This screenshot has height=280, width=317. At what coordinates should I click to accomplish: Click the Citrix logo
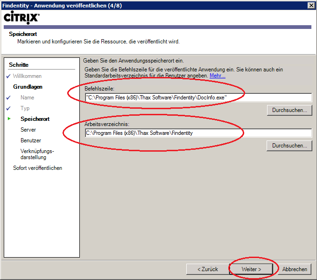pos(21,17)
